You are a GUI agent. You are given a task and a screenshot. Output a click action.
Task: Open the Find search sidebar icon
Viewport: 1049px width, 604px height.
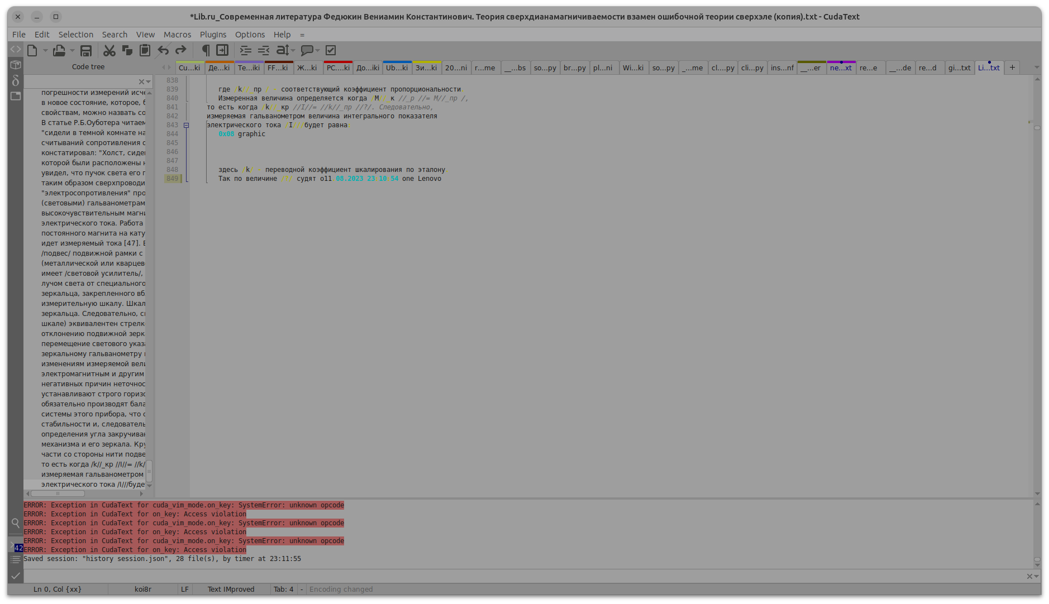click(x=16, y=523)
